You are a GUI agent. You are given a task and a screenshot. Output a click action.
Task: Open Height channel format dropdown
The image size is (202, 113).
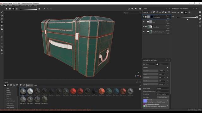coord(162,74)
